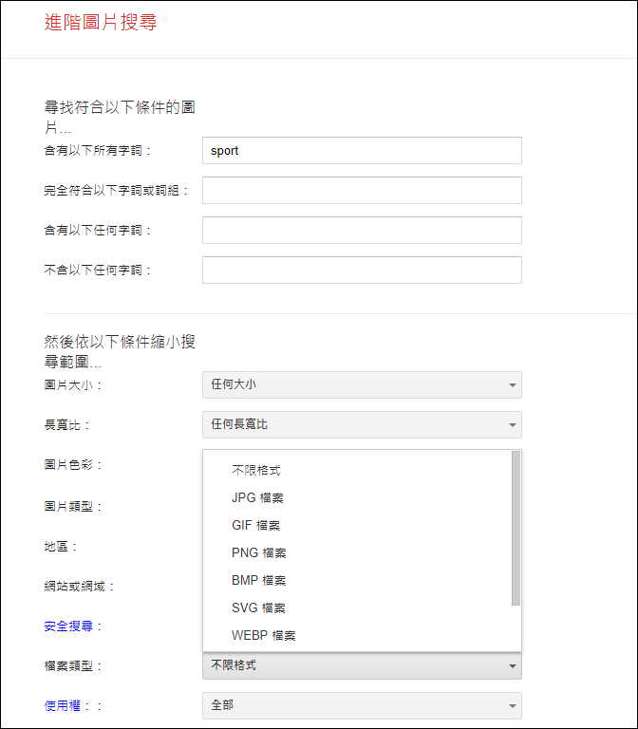The width and height of the screenshot is (638, 729).
Task: Select 不限格式 in the dropdown list
Action: click(256, 470)
